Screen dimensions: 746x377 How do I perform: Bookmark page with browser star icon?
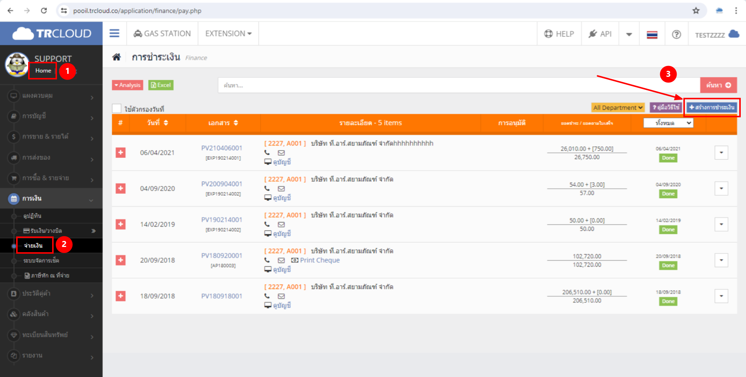click(696, 10)
